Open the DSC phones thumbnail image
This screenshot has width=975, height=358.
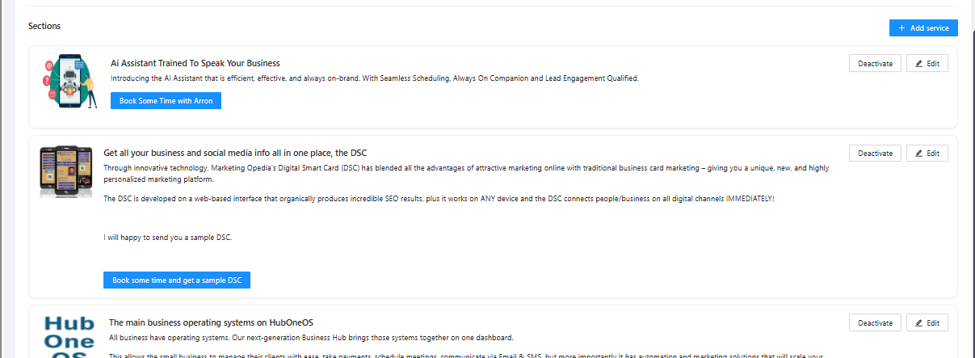coord(66,171)
